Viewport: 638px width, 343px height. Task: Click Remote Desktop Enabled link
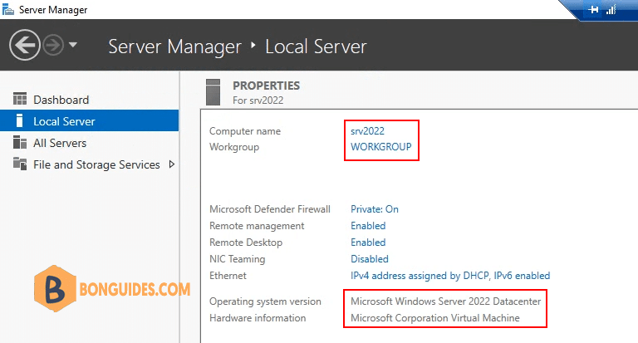(x=368, y=243)
